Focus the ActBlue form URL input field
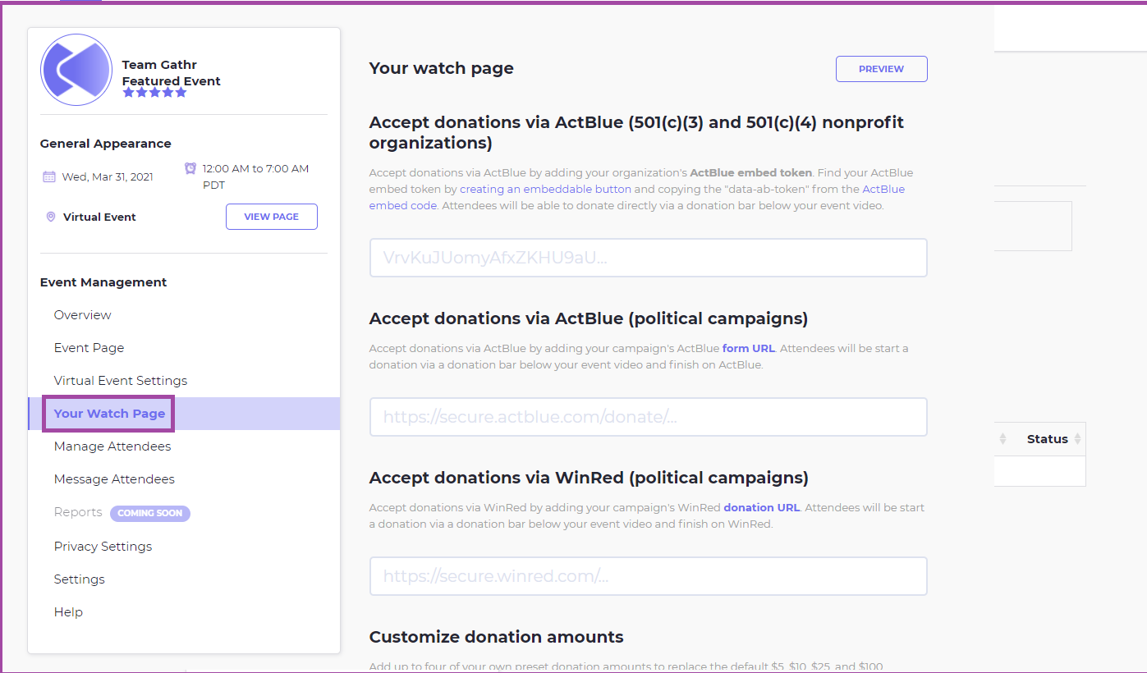The width and height of the screenshot is (1147, 673). (648, 417)
